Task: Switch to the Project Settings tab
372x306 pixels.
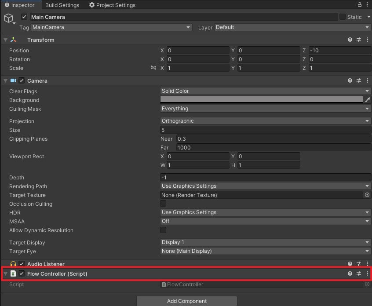Action: point(112,5)
